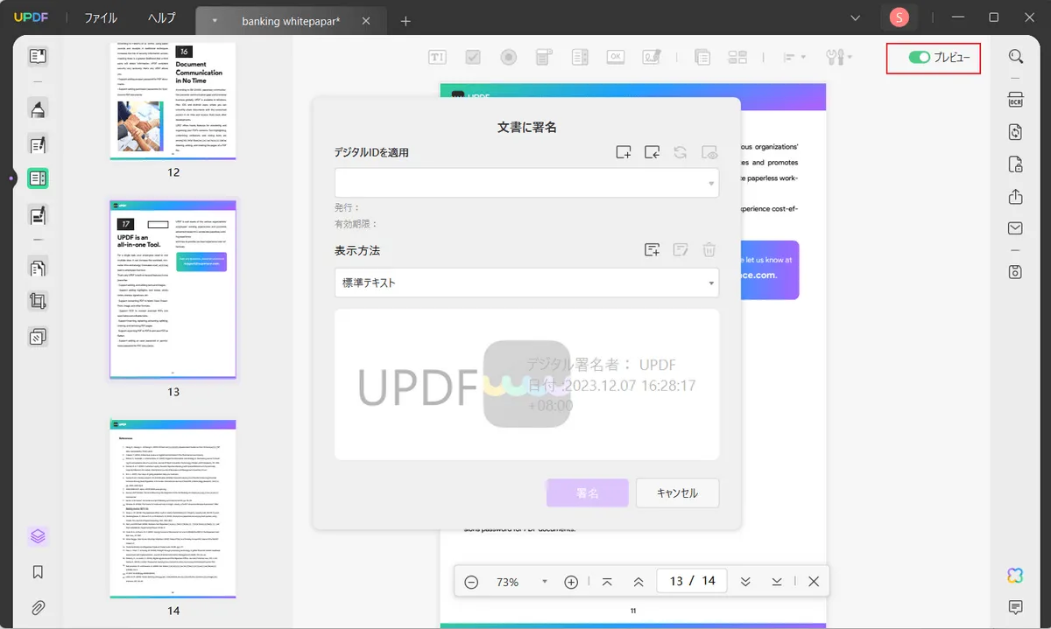Add a Dropdown form field tool

pyautogui.click(x=544, y=57)
